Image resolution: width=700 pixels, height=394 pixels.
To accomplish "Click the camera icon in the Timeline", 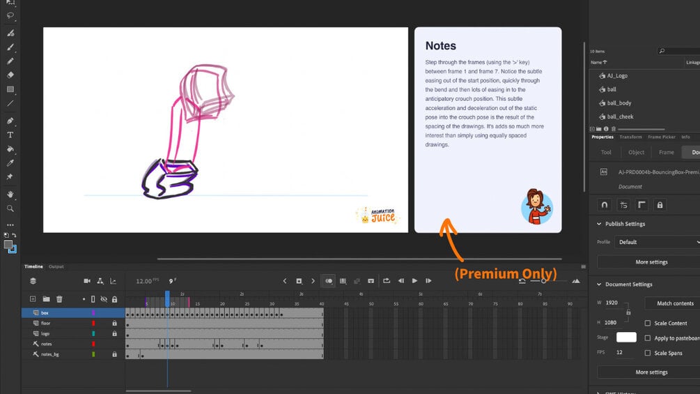I will point(87,281).
